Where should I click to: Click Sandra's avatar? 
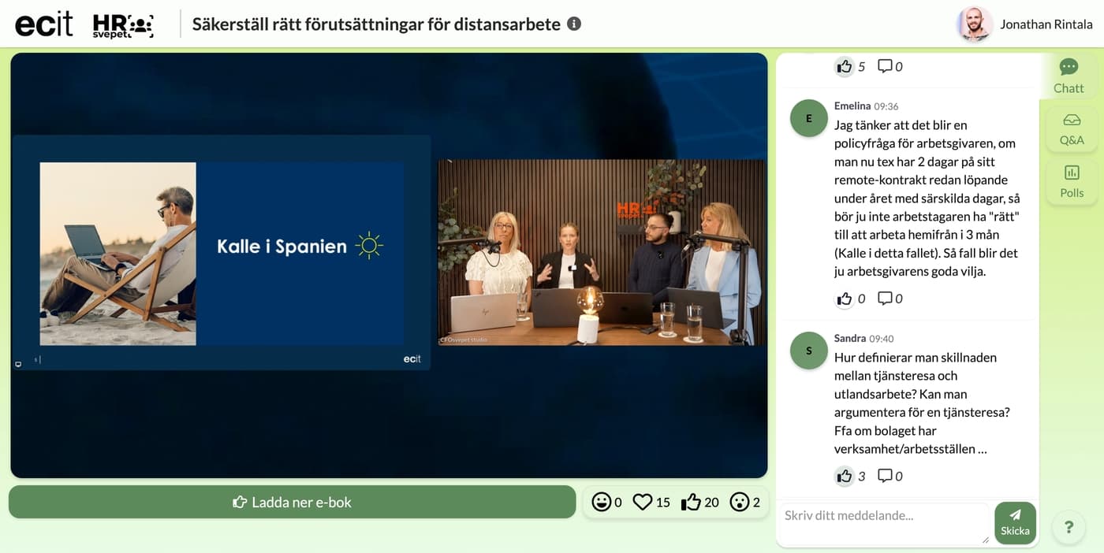pos(809,351)
